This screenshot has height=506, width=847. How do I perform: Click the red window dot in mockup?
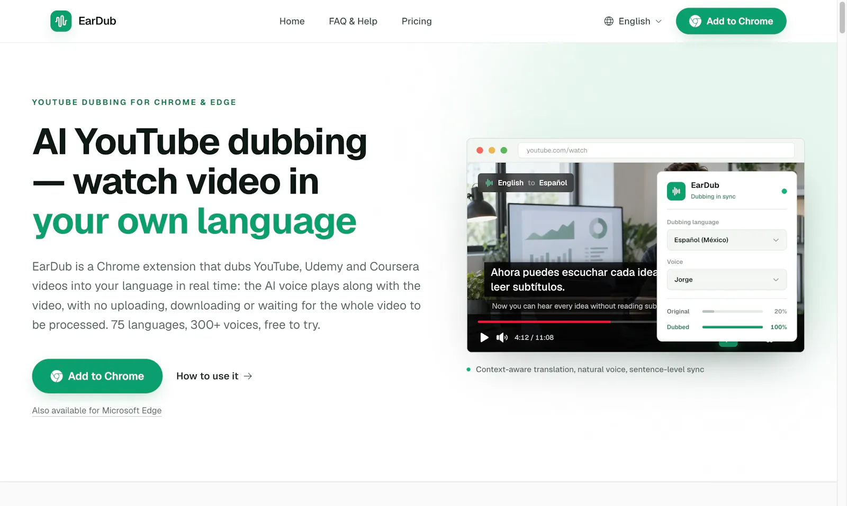tap(480, 150)
